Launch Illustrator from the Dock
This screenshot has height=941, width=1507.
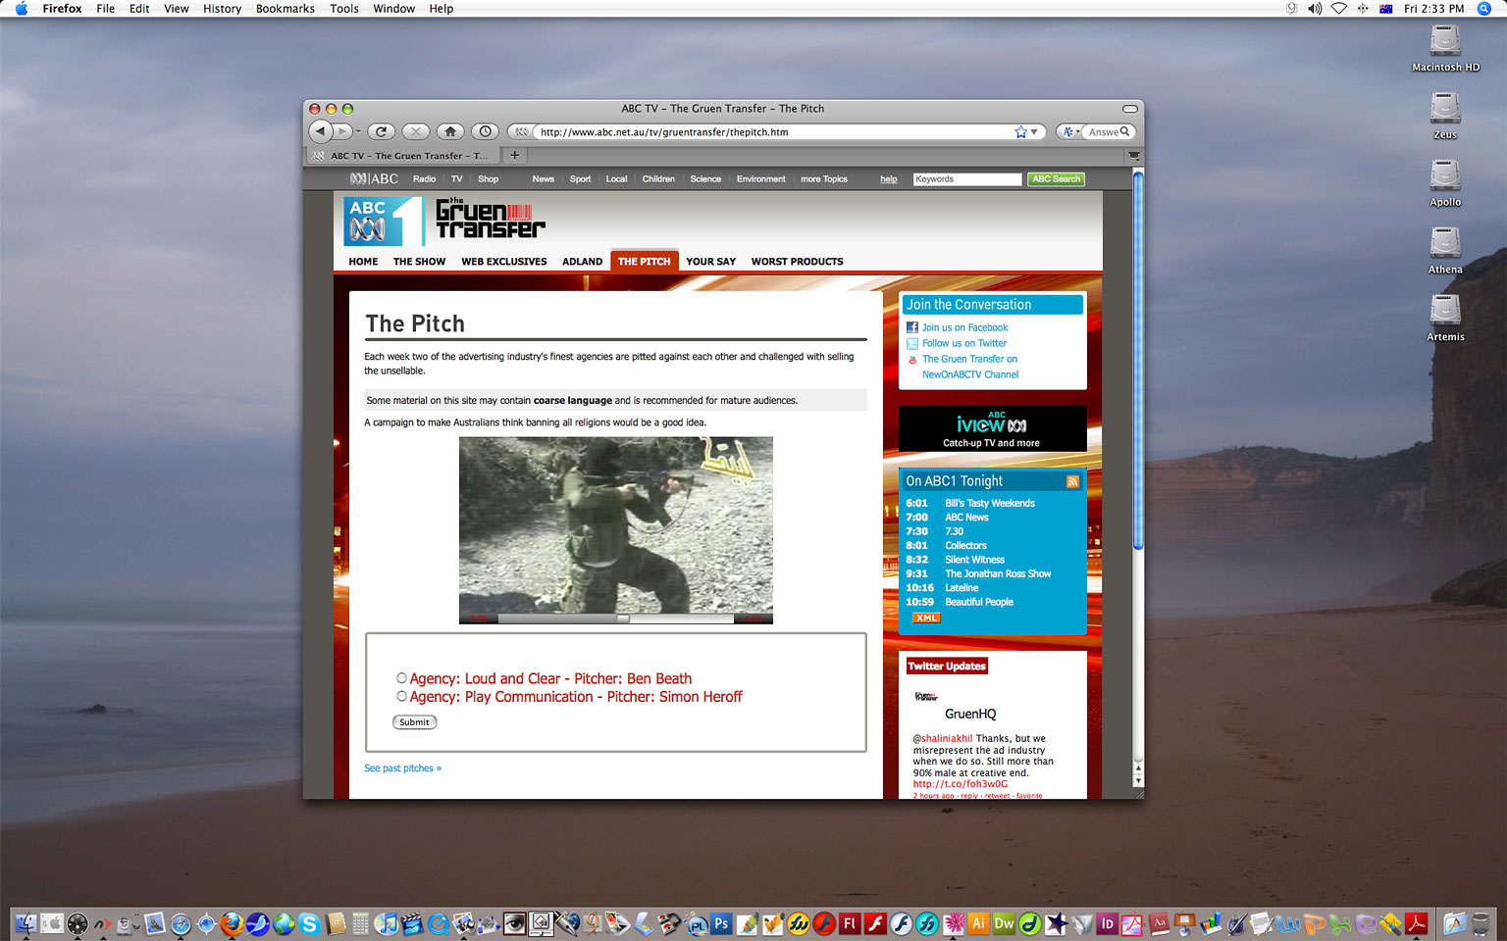[978, 923]
